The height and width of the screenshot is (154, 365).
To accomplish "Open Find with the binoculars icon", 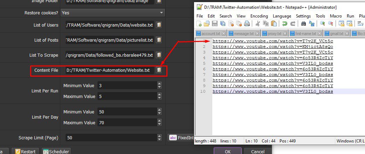I will point(303,23).
